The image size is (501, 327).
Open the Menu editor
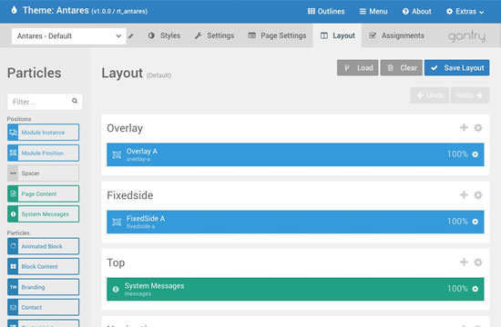[x=373, y=12]
